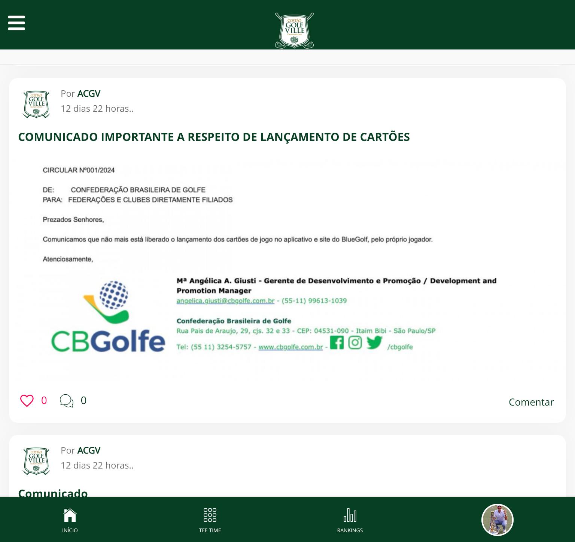This screenshot has width=575, height=542.
Task: Open the post titled Comunicado
Action: [x=53, y=493]
